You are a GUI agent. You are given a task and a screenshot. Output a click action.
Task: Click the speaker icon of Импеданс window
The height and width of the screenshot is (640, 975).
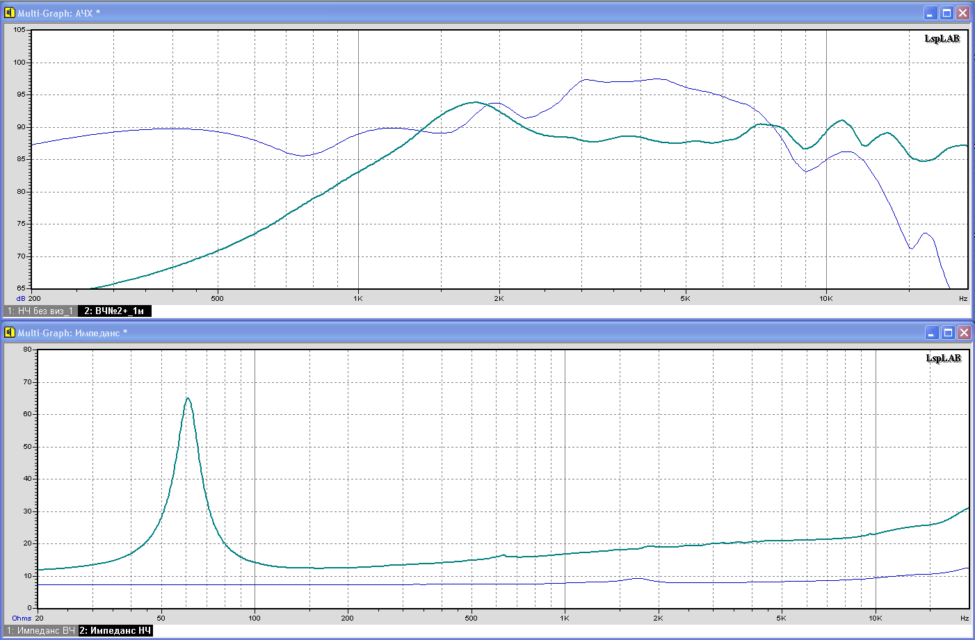tap(10, 333)
